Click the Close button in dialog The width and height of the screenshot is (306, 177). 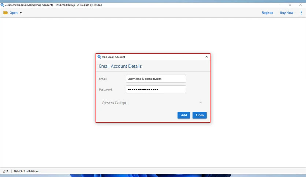[x=199, y=115]
